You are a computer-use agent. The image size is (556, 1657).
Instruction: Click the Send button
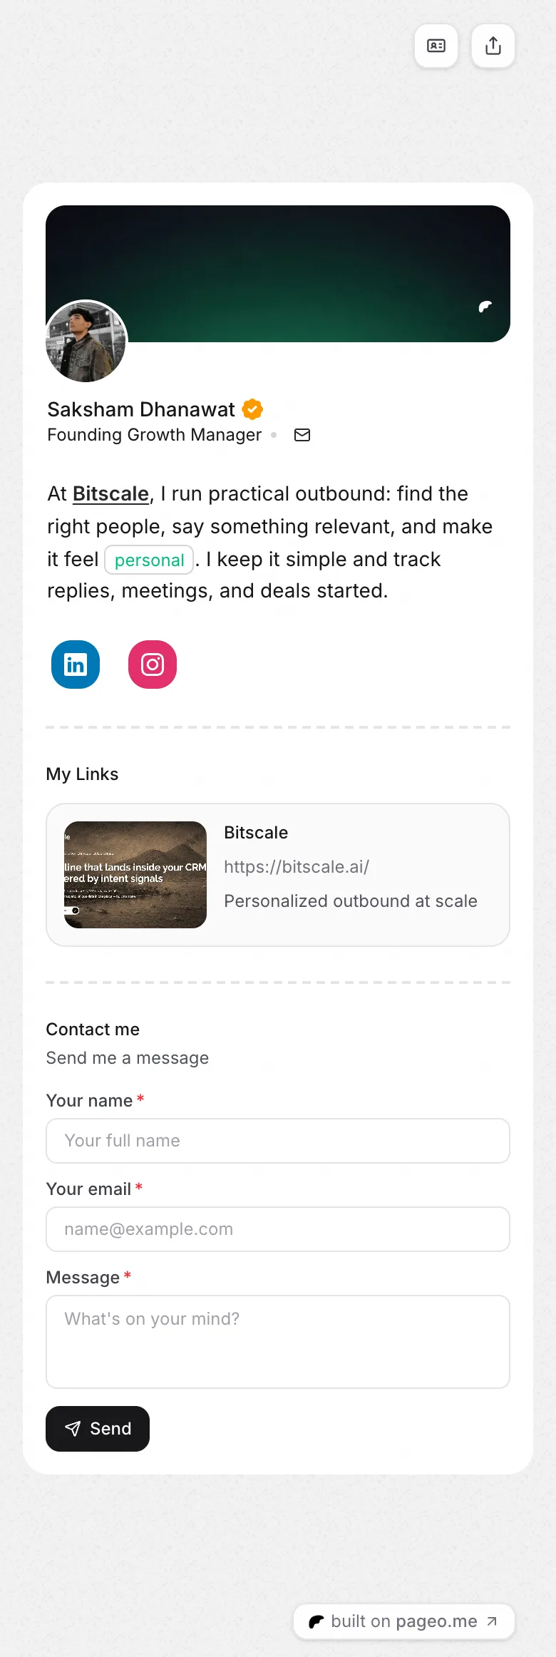point(98,1429)
